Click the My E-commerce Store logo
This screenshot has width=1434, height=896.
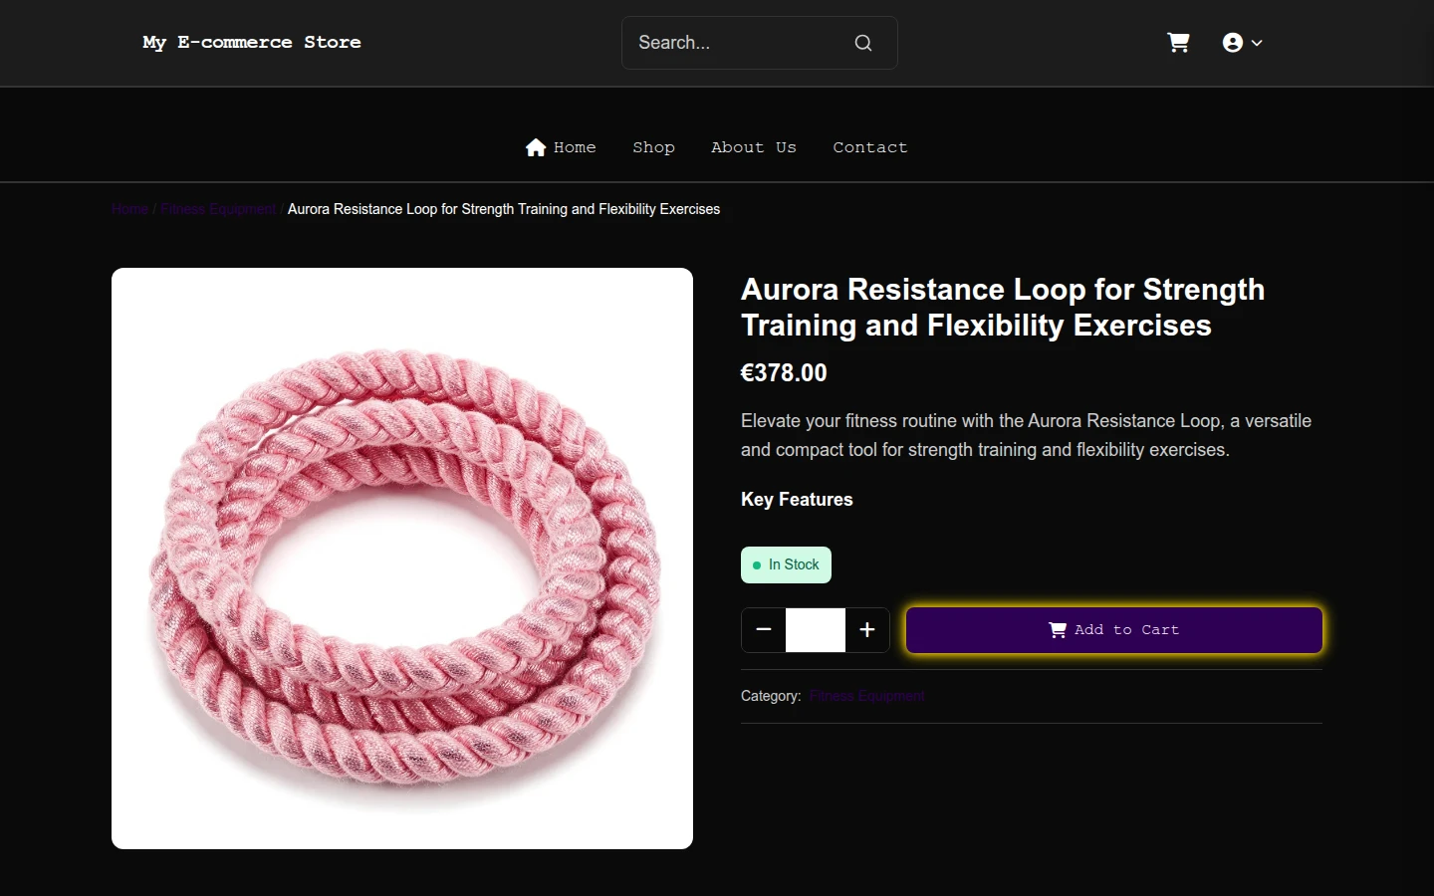point(252,42)
